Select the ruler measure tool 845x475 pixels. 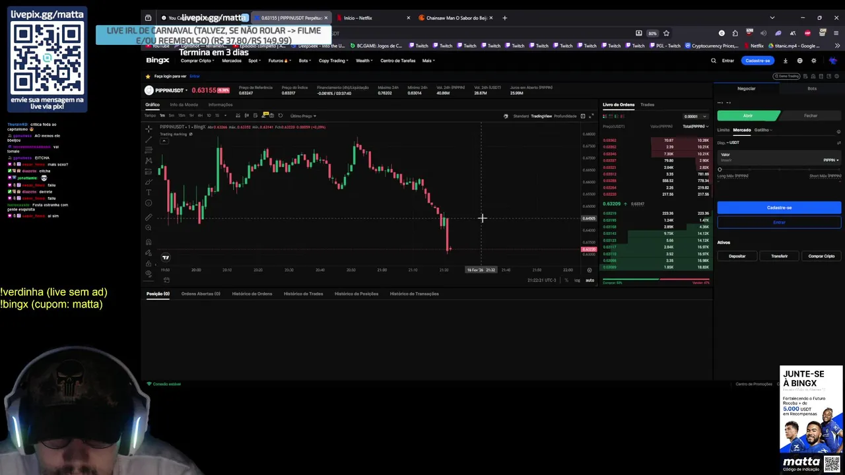pyautogui.click(x=149, y=217)
